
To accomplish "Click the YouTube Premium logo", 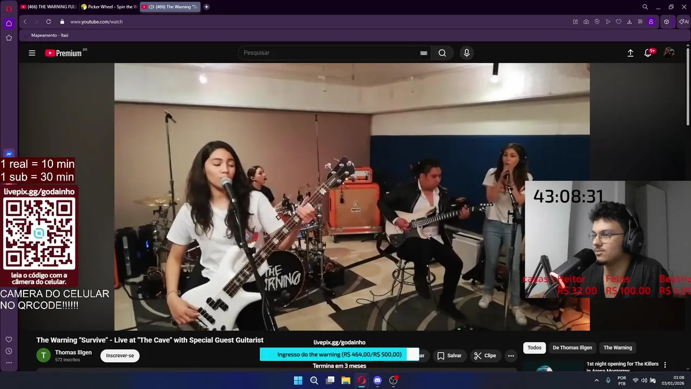I will [64, 53].
